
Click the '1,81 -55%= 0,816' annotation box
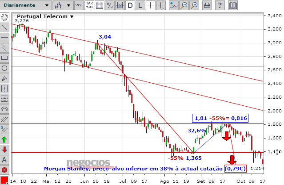tap(220, 118)
